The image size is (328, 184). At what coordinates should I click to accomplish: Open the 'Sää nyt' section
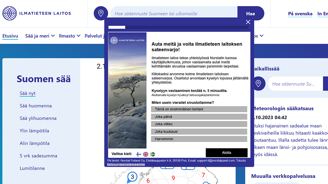(x=27, y=93)
